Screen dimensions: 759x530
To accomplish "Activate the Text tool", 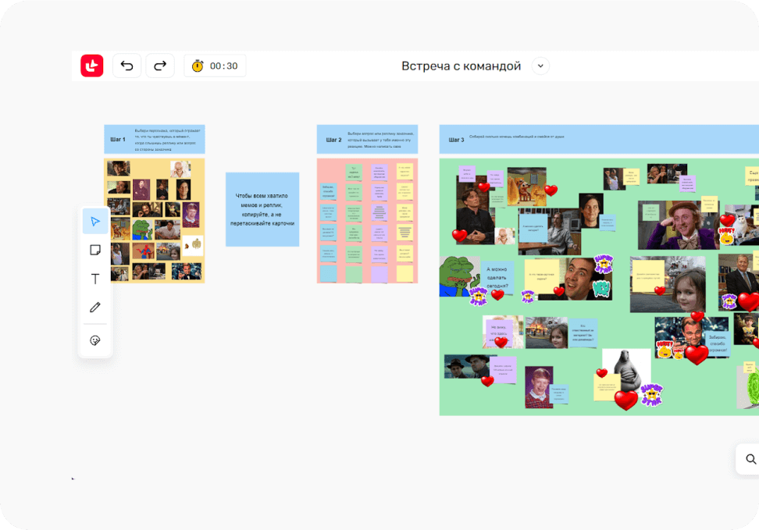I will pyautogui.click(x=95, y=279).
